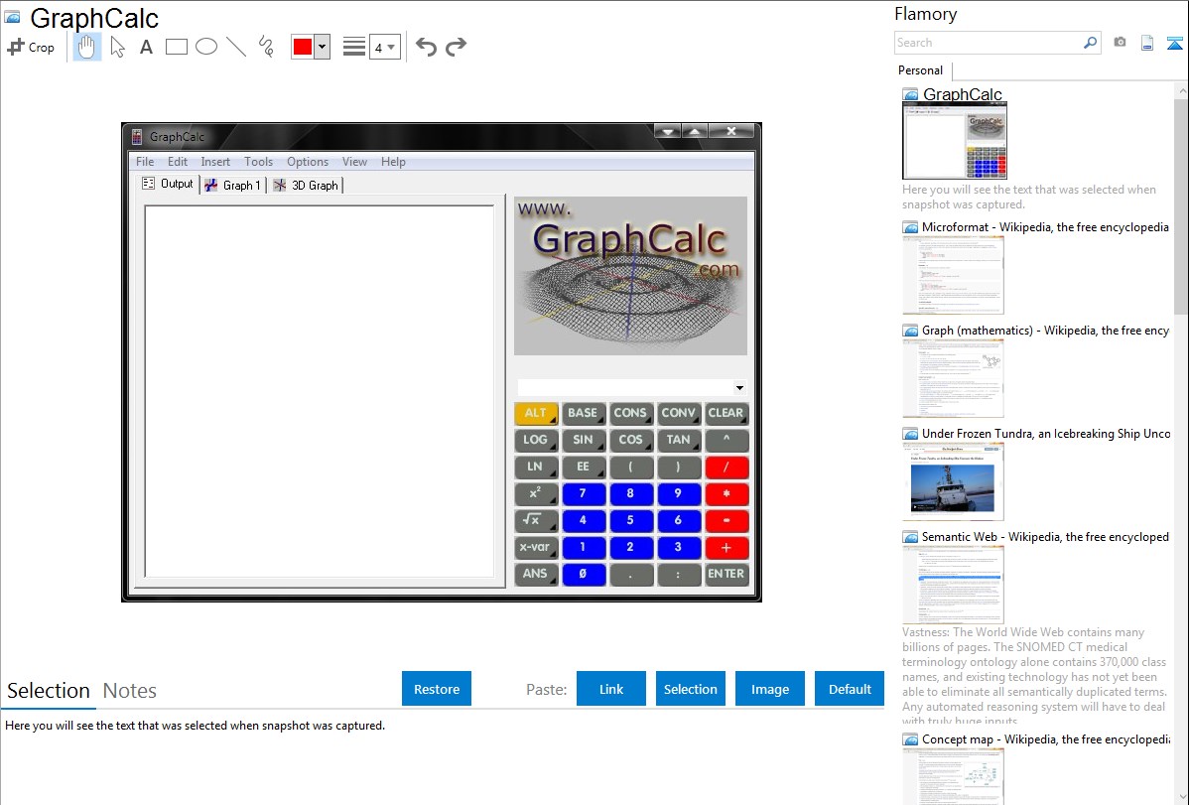Viewport: 1189px width, 805px height.
Task: Open the Edit menu in GraphCalc
Action: [178, 162]
